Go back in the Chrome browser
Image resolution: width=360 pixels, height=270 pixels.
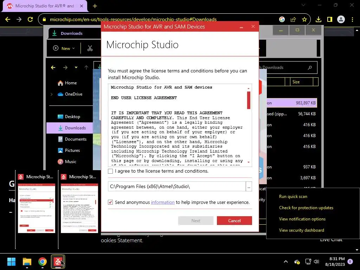[x=8, y=20]
